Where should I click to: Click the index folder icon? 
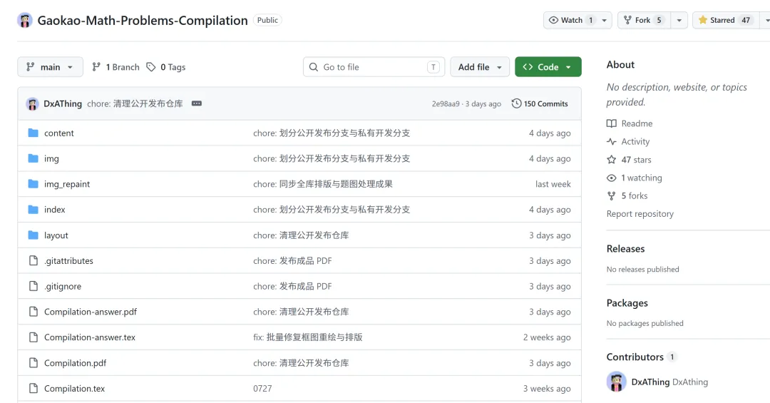point(33,210)
